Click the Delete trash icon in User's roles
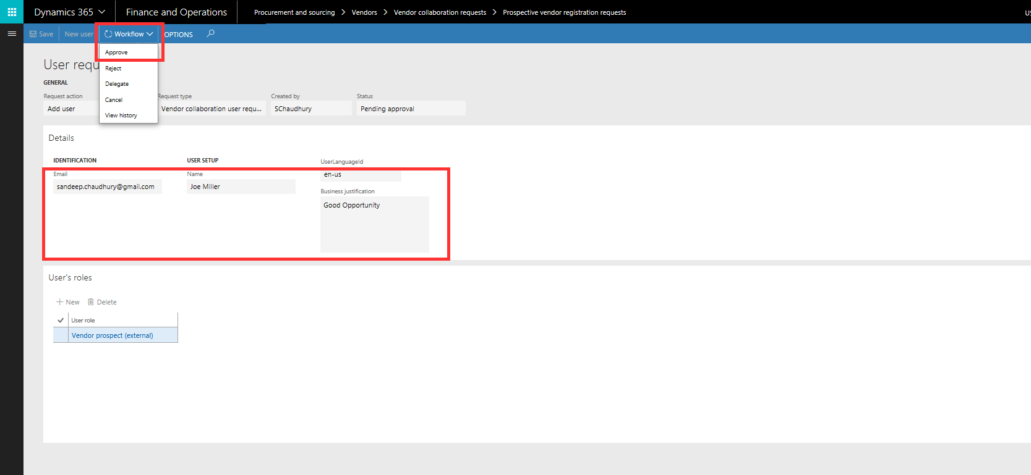The image size is (1031, 475). (91, 302)
